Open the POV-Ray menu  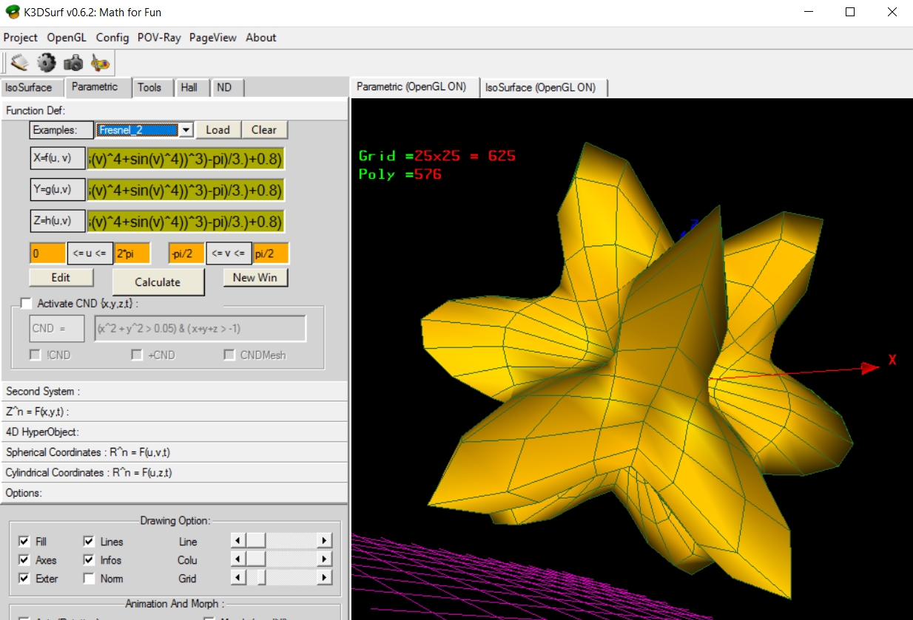coord(158,38)
